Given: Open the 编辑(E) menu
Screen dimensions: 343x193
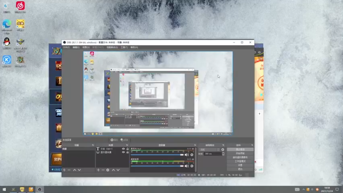Looking at the screenshot, I should (76, 47).
